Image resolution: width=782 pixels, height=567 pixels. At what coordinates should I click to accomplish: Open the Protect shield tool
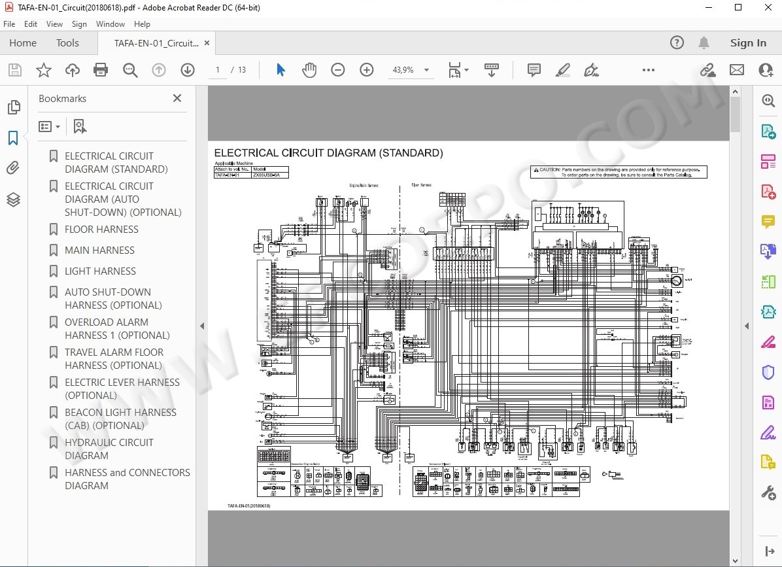coord(768,372)
